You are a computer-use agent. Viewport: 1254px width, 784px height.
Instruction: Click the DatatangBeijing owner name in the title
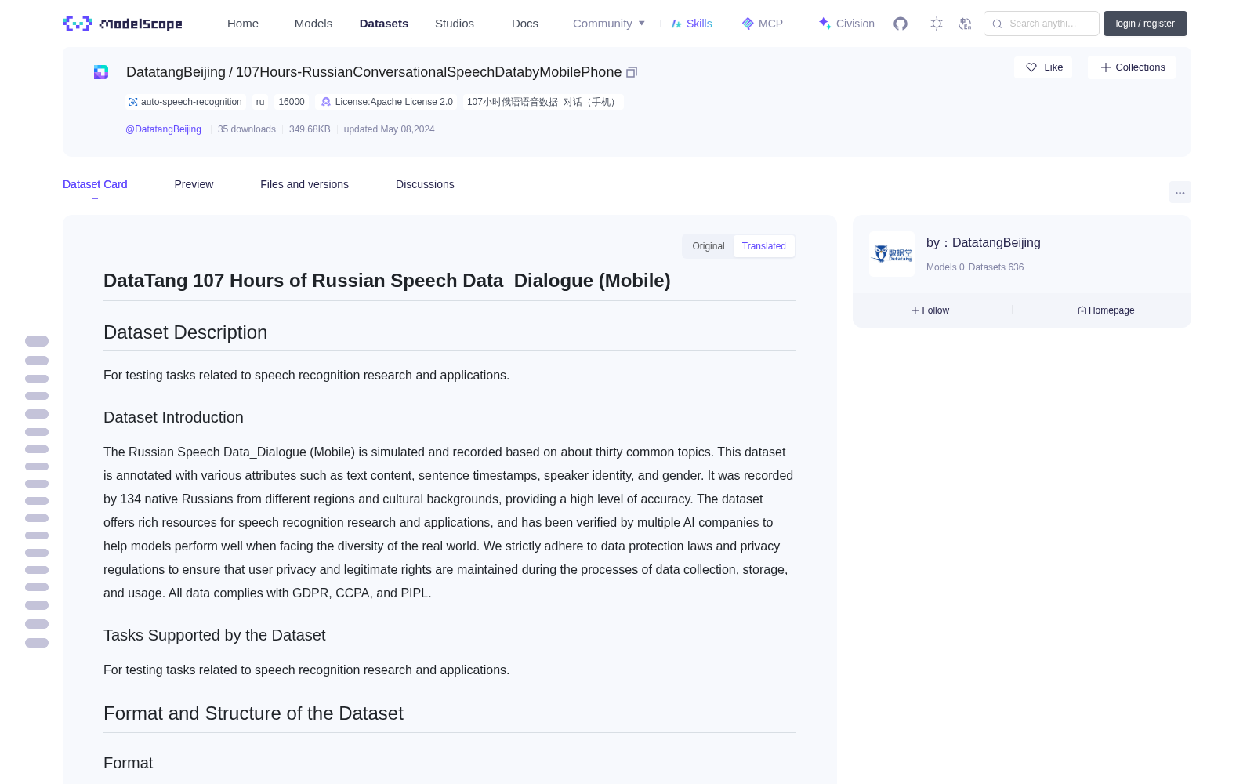click(x=176, y=72)
